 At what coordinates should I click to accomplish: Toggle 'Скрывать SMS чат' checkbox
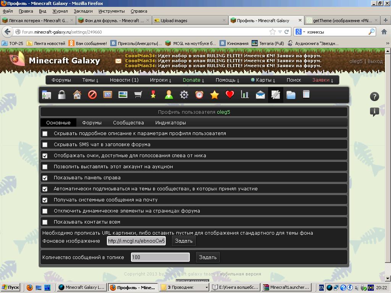coord(45,145)
